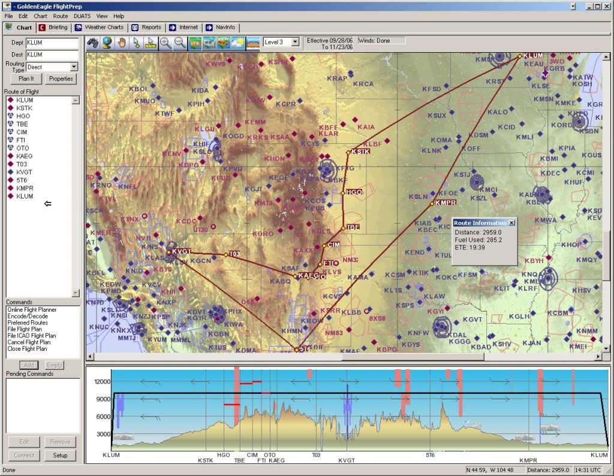
Task: Click the disabled Connect button
Action: click(24, 455)
